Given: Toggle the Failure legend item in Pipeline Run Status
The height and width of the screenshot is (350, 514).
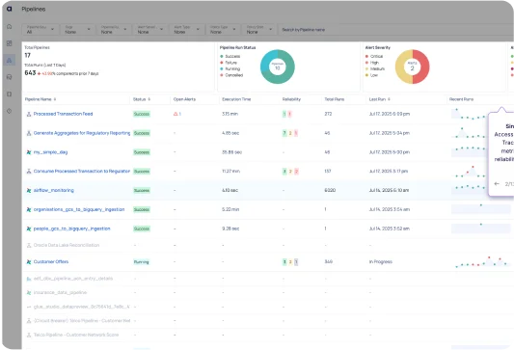Looking at the screenshot, I should click(229, 63).
